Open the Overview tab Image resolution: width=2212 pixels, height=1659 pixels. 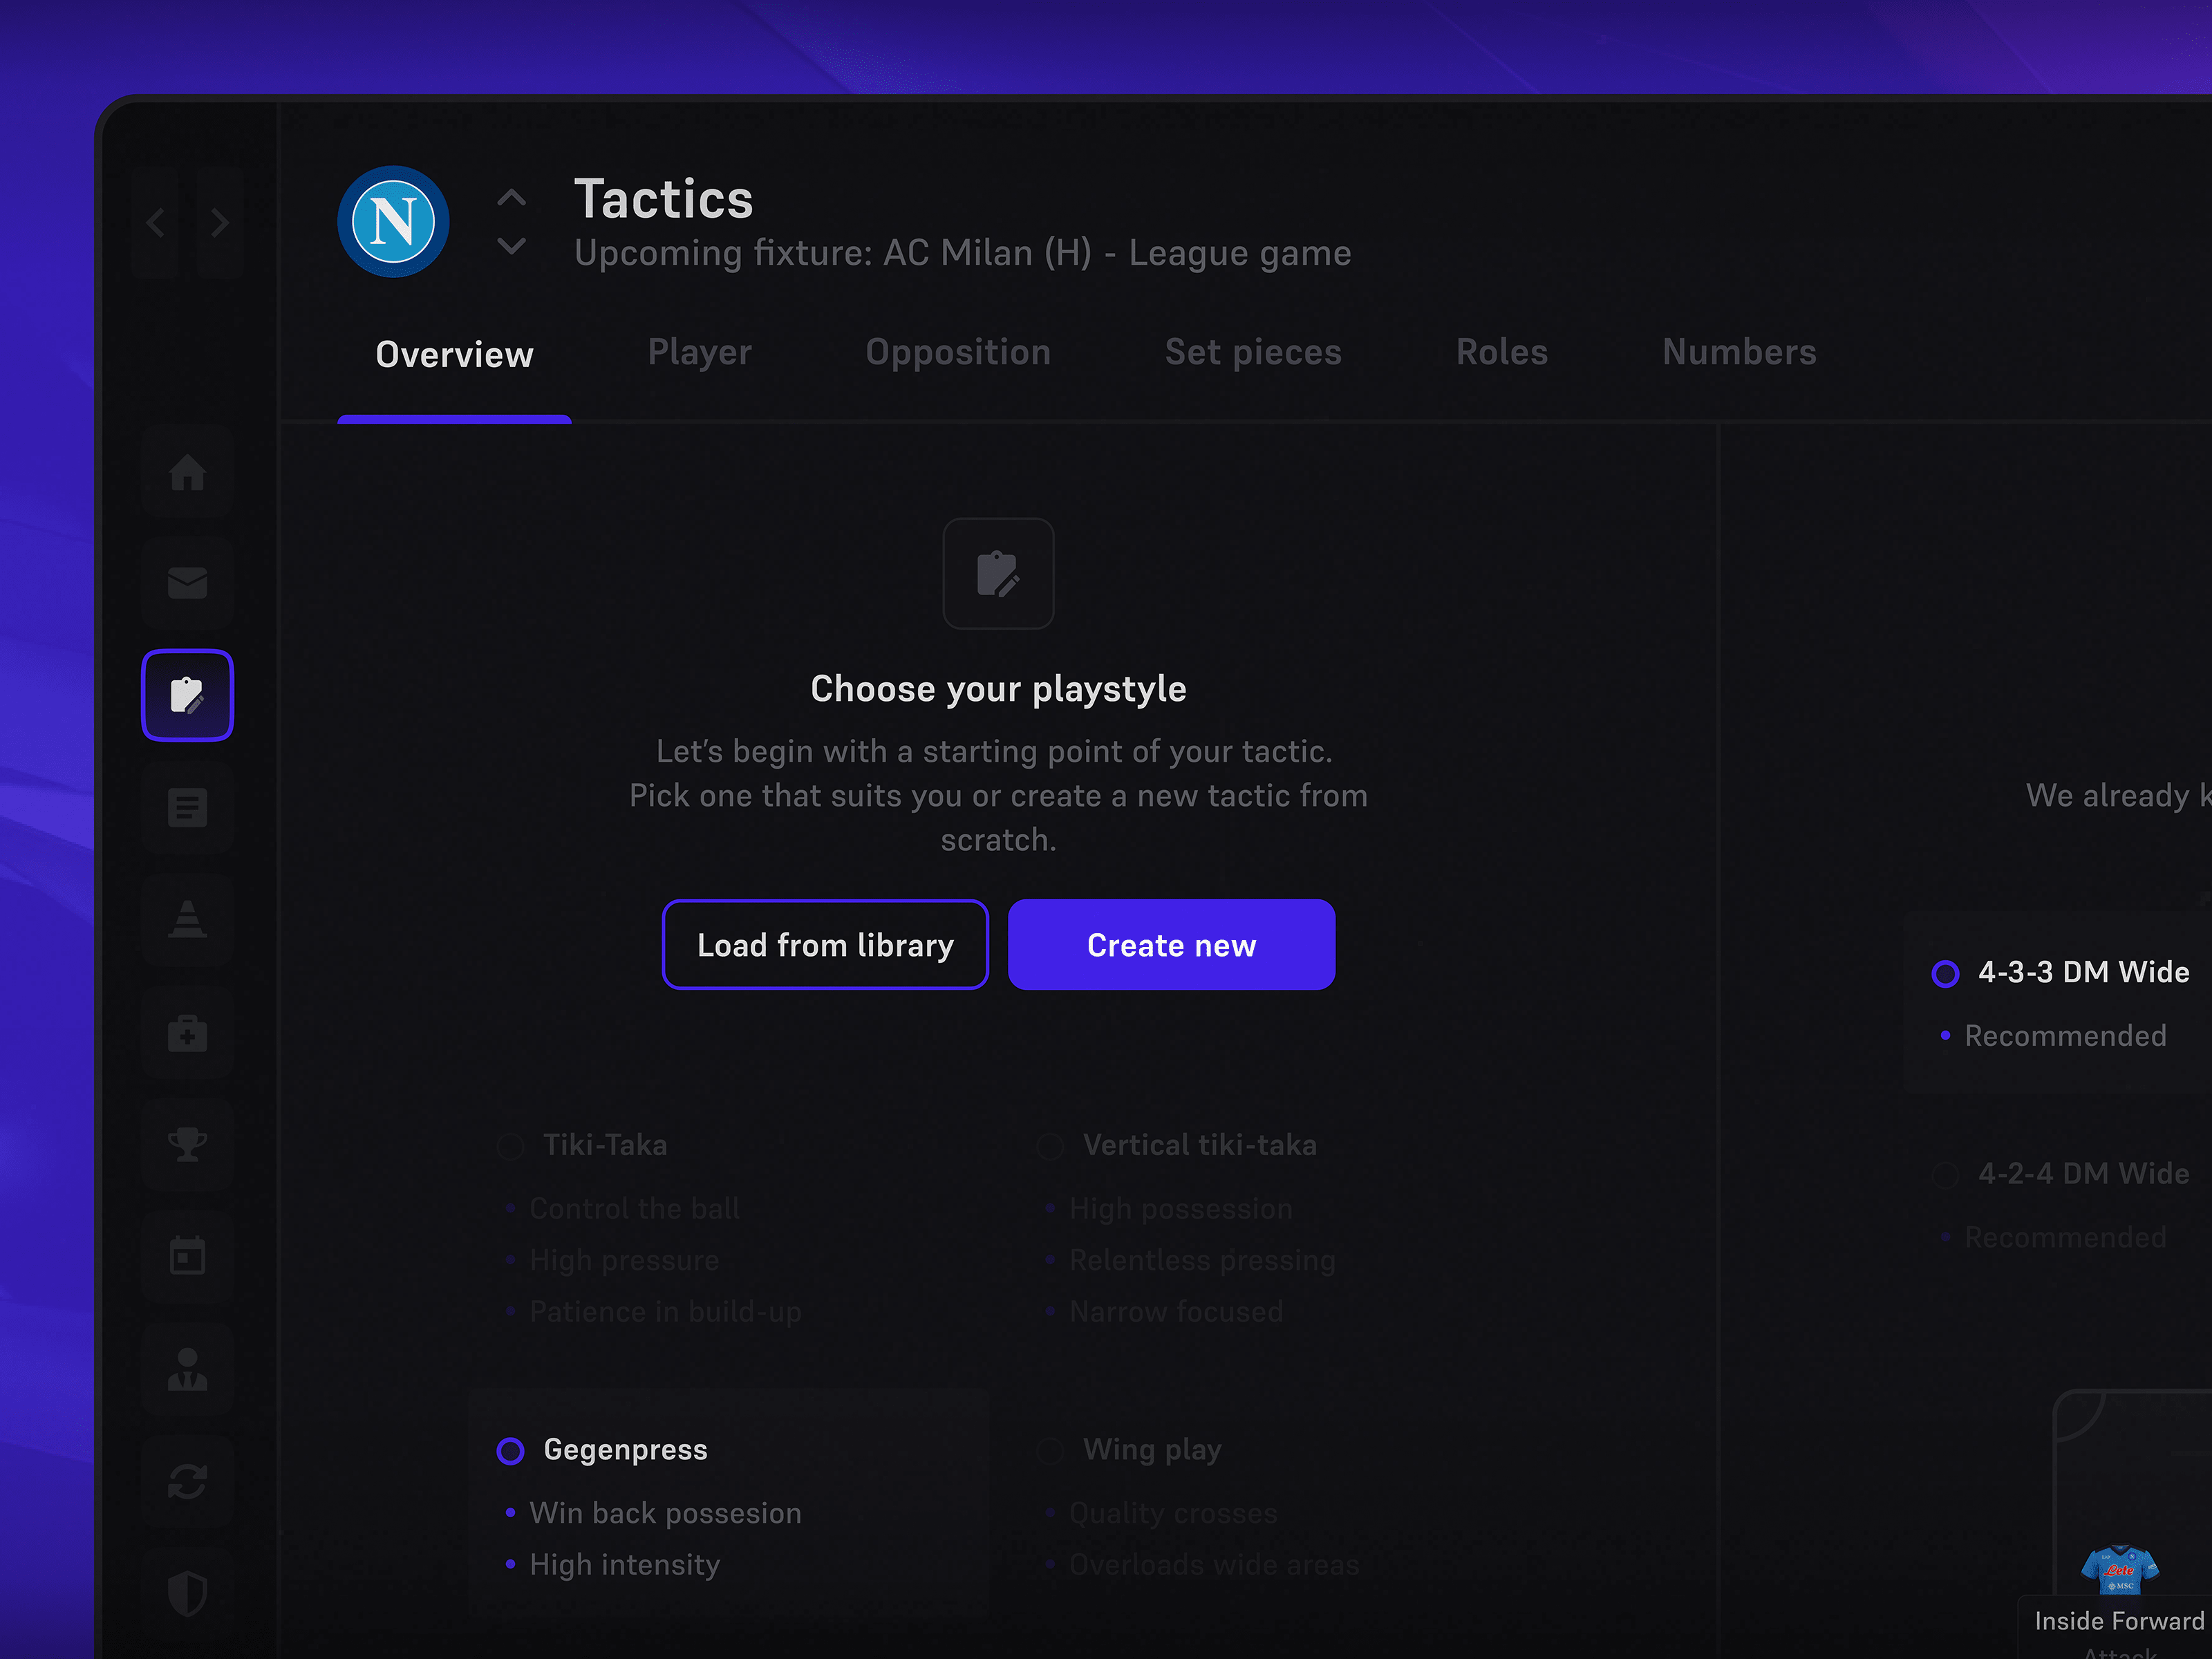click(454, 355)
